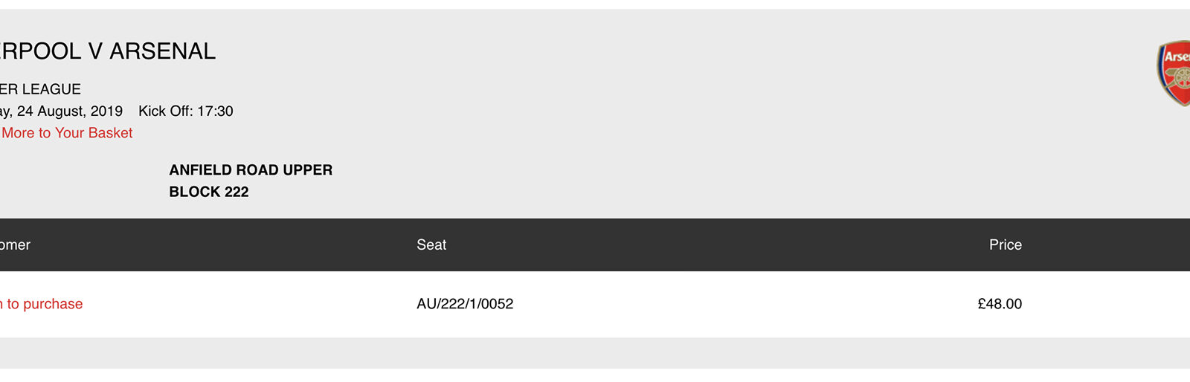Click the word 'Basket' in red link

[x=110, y=133]
